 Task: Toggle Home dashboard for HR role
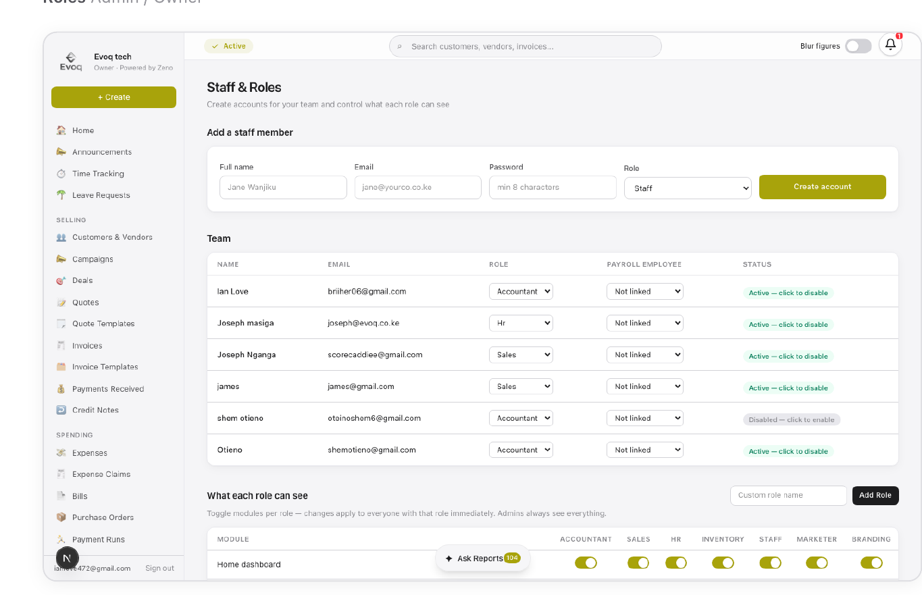pyautogui.click(x=676, y=563)
